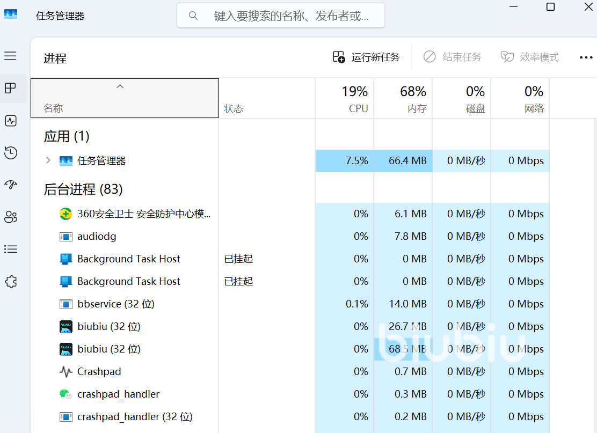Screen dimensions: 597x433
Task: Open the Details list sidebar icon
Action: [x=11, y=249]
